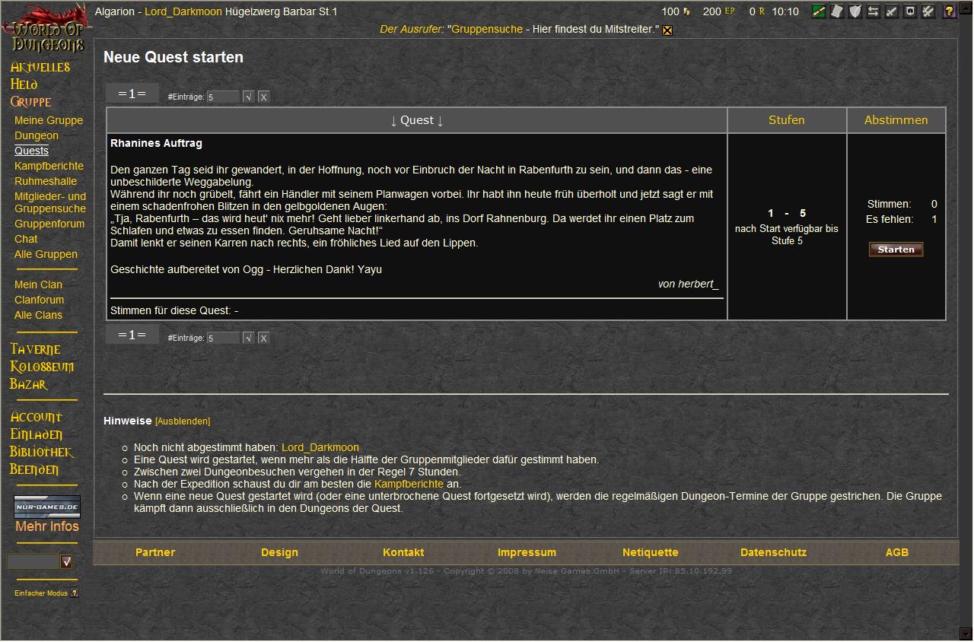
Task: Click the shield icon in top toolbar
Action: click(x=855, y=11)
